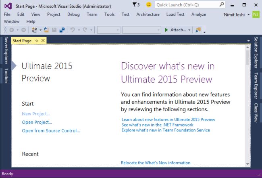This screenshot has height=178, width=262.
Task: Open the Project menu
Action: point(54,14)
